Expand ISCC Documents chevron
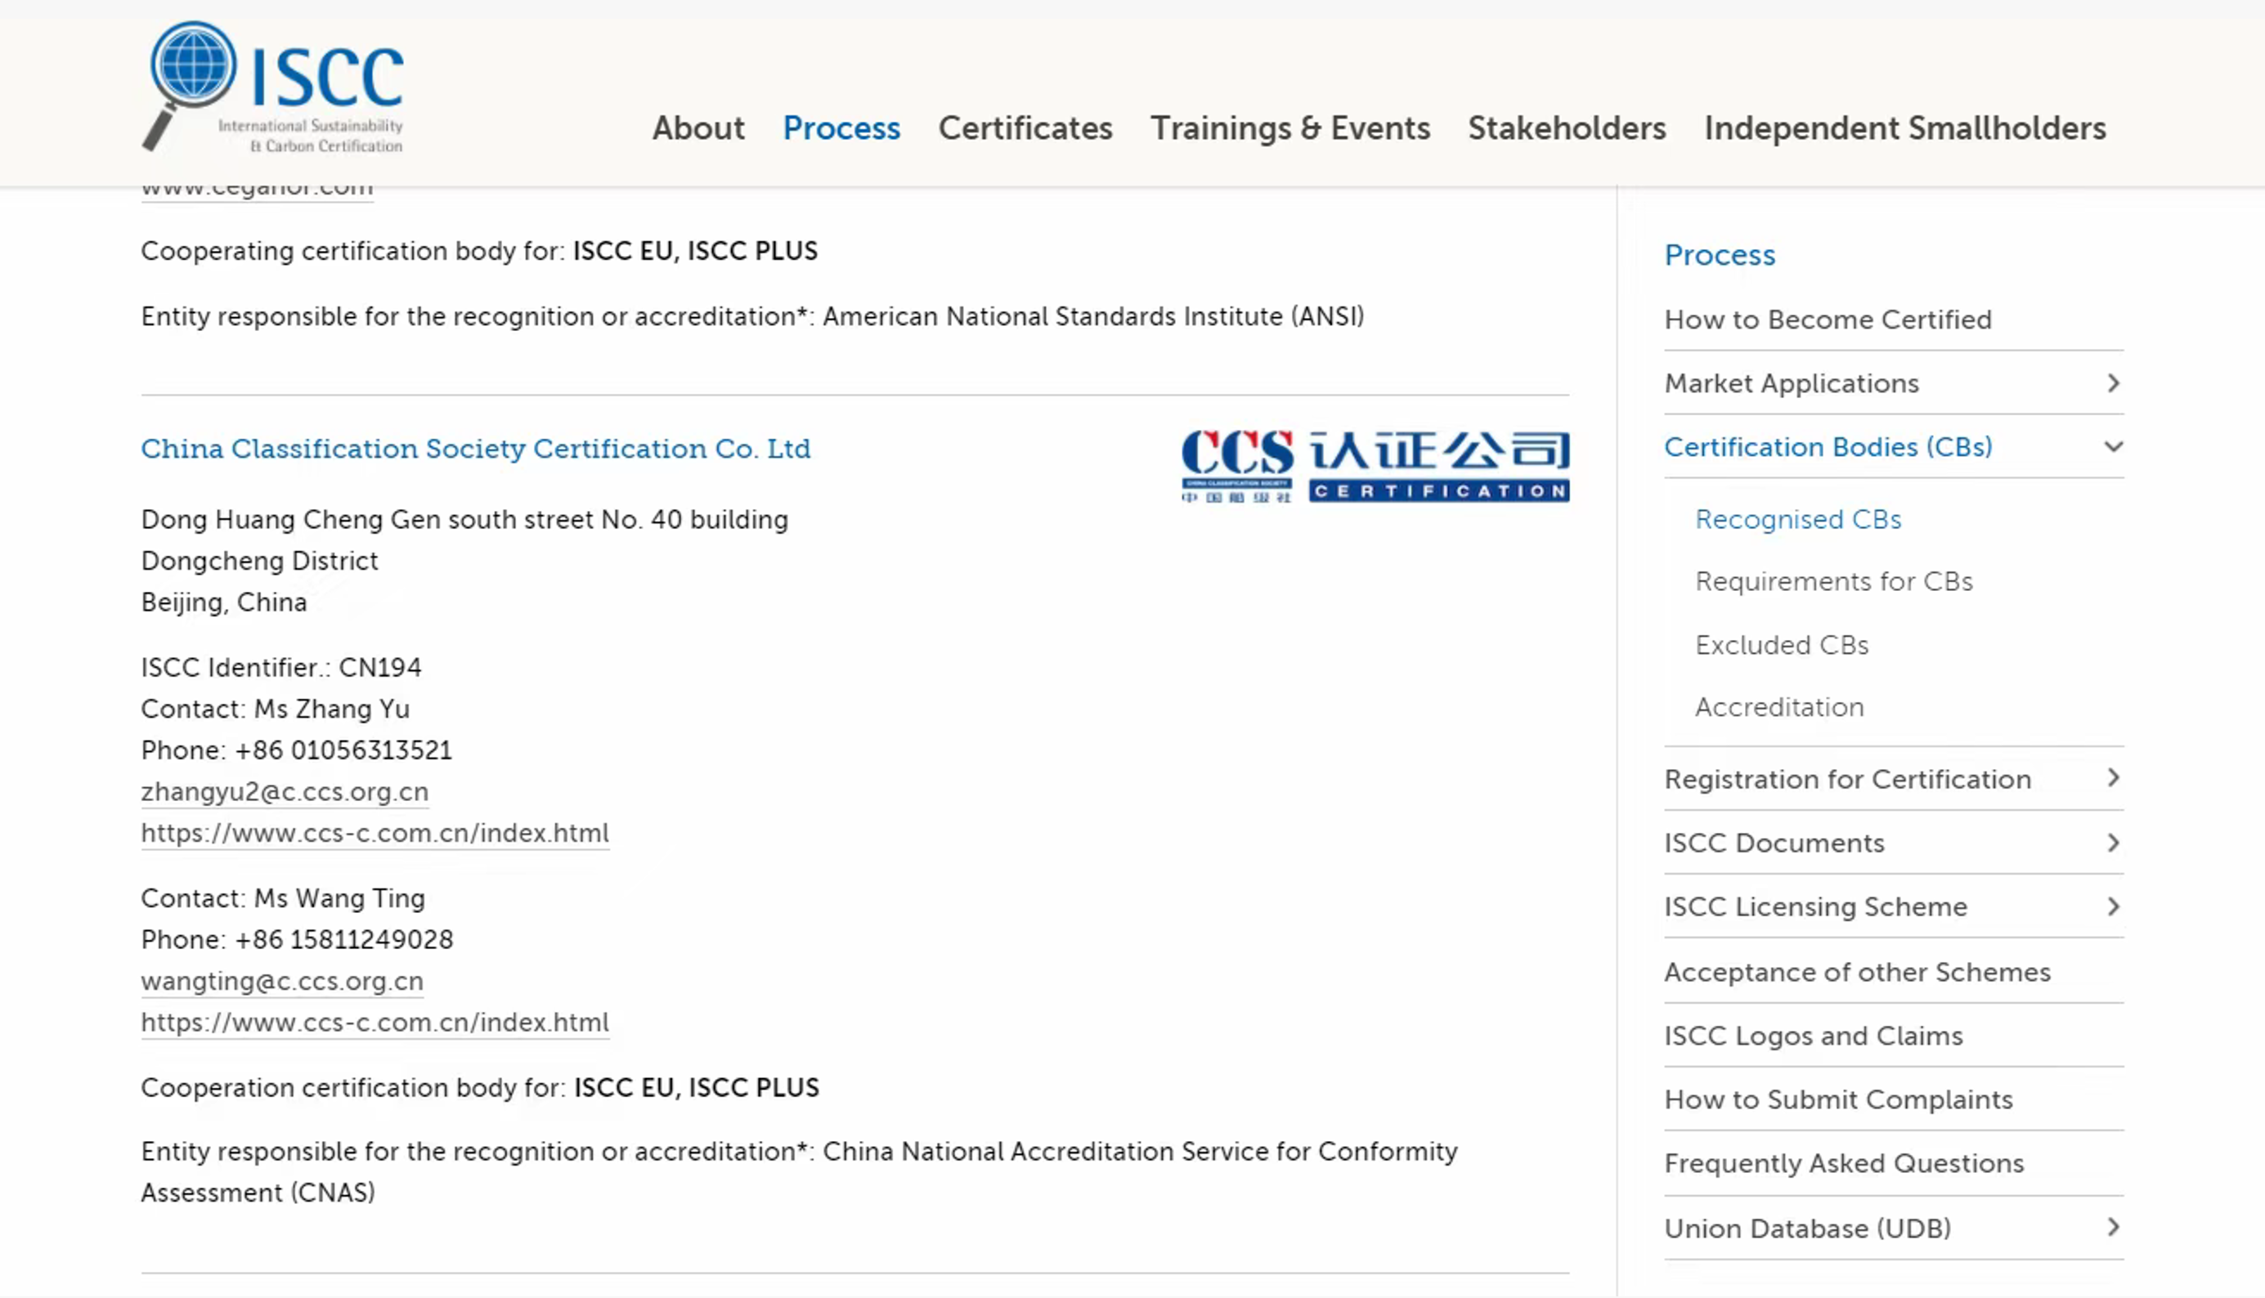The width and height of the screenshot is (2265, 1298). point(2113,843)
